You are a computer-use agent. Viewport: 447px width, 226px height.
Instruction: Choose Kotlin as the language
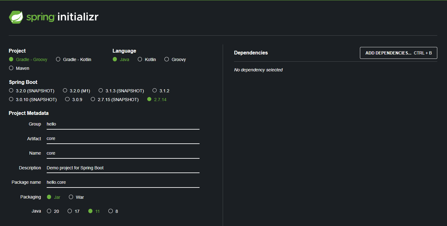click(147, 59)
